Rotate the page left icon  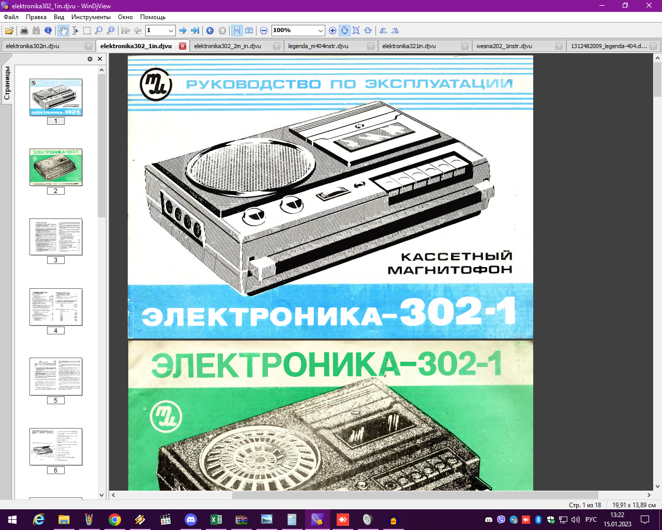[x=383, y=31]
